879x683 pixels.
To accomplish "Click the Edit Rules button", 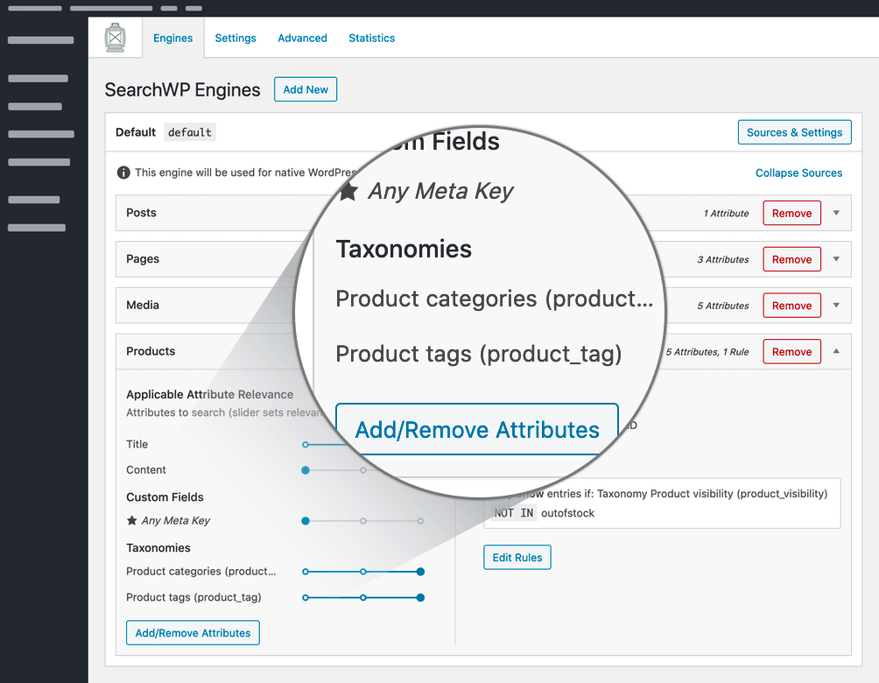I will point(517,558).
